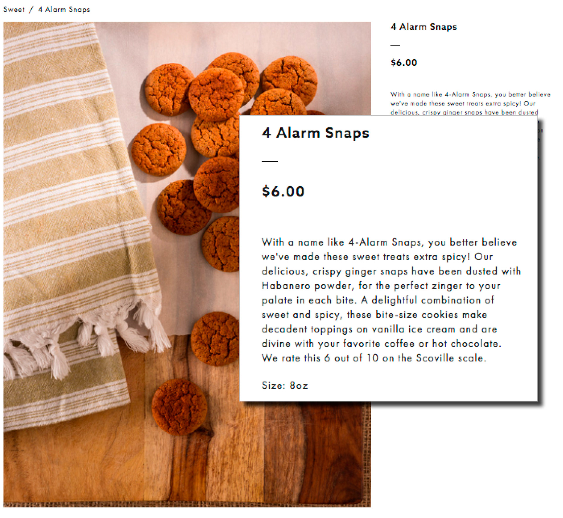Viewport: 563px width, 518px height.
Task: Select the large $6.00 price in popup
Action: (283, 191)
